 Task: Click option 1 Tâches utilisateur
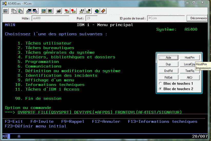click(x=45, y=43)
